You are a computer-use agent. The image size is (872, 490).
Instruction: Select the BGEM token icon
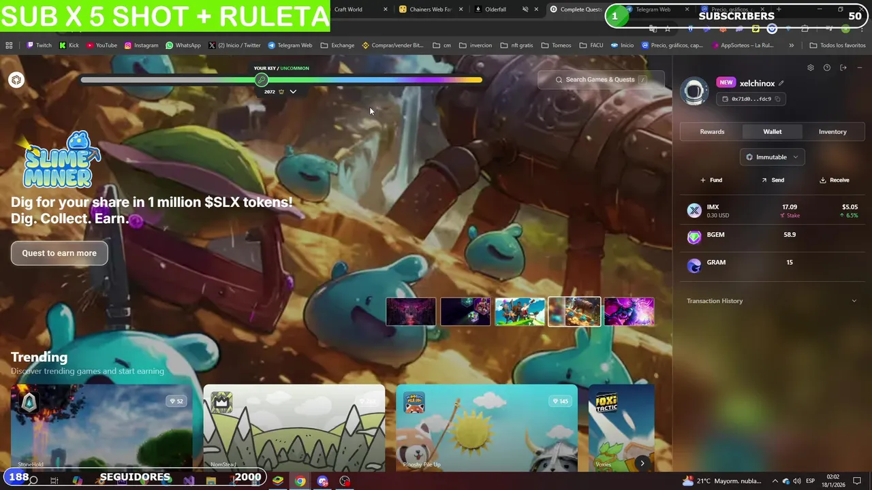694,238
